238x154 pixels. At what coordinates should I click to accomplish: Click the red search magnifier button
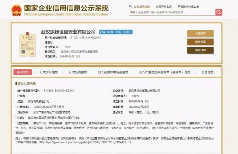coord(219,12)
